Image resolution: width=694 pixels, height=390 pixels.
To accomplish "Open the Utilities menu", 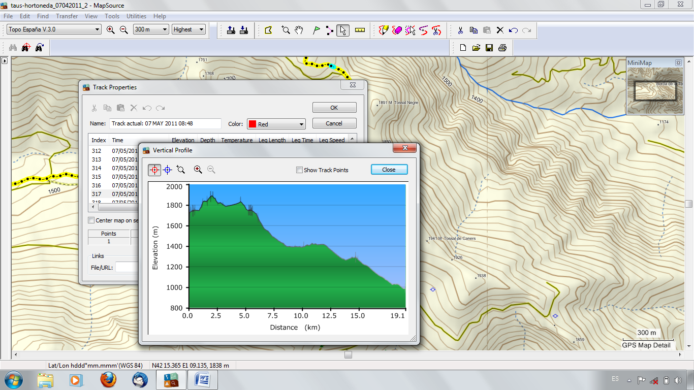I will coord(137,16).
